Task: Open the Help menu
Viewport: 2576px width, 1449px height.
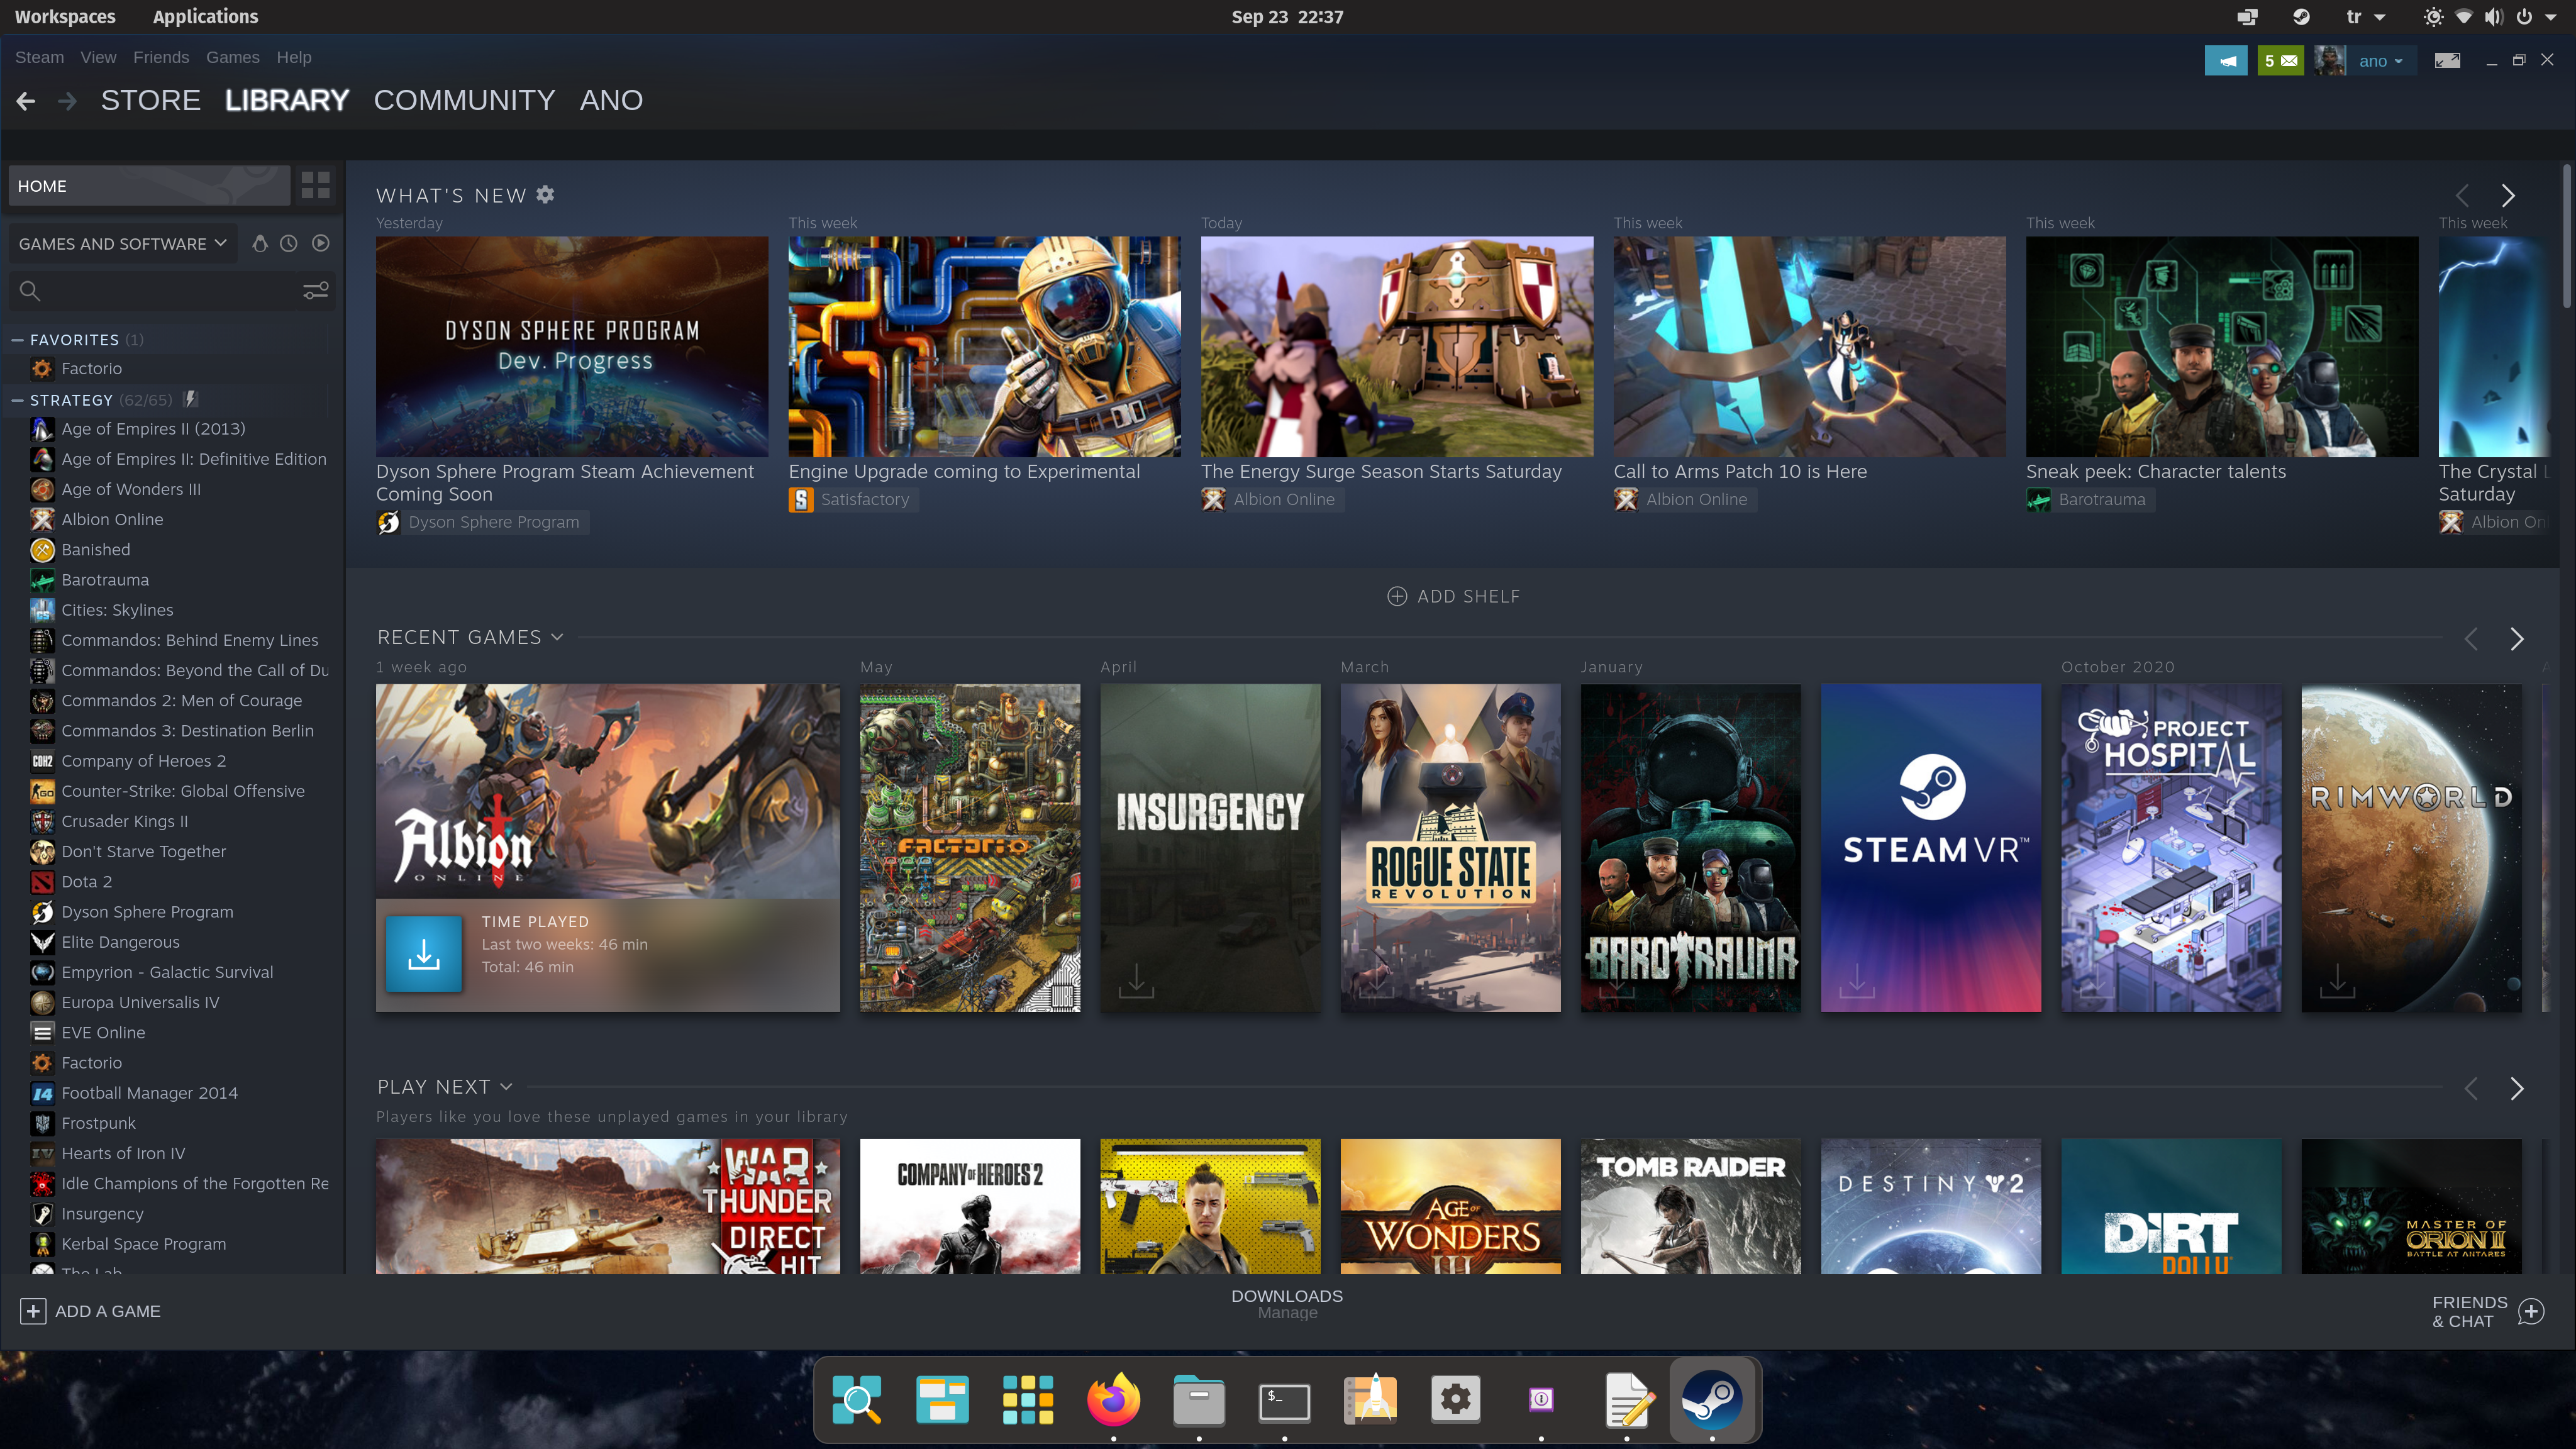Action: tap(294, 57)
